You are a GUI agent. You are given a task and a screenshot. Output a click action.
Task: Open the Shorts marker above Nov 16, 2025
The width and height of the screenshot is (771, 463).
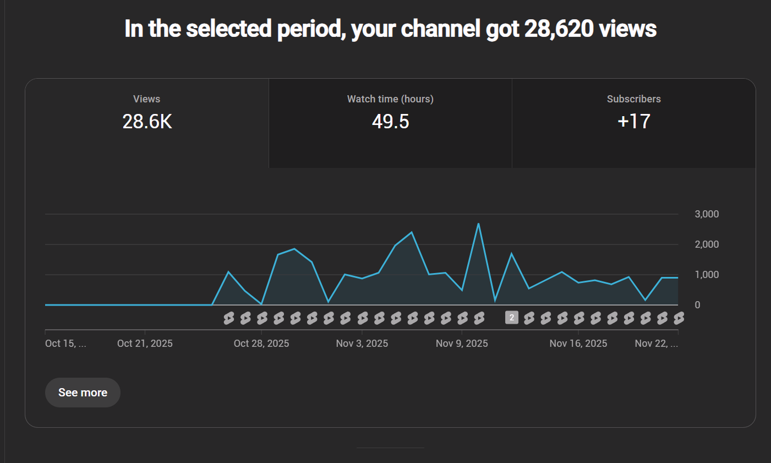[x=579, y=318]
